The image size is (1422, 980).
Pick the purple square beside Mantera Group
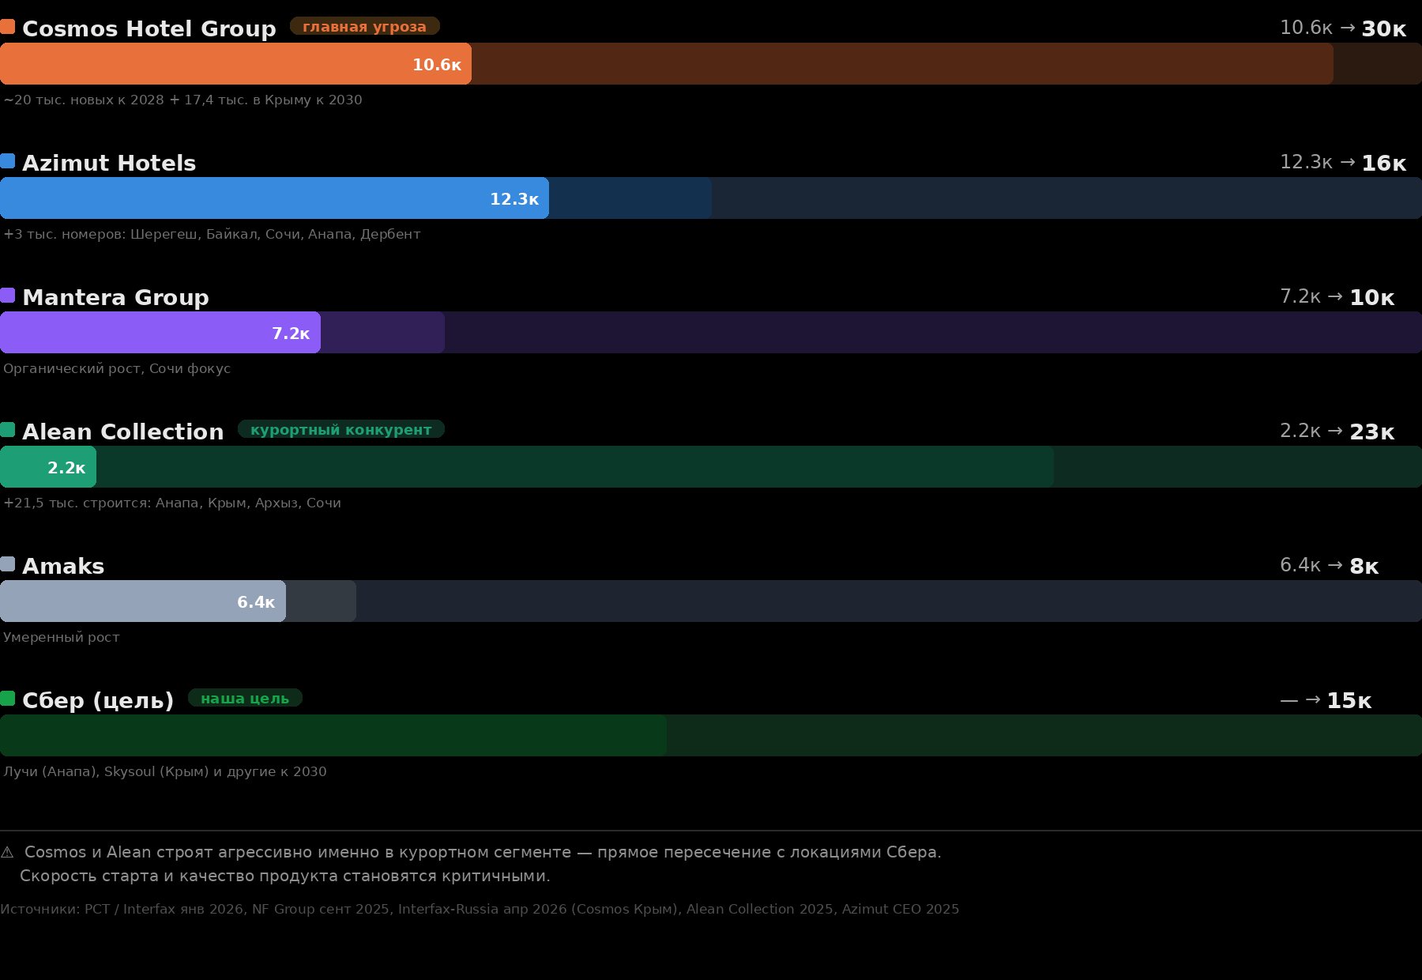pos(7,296)
